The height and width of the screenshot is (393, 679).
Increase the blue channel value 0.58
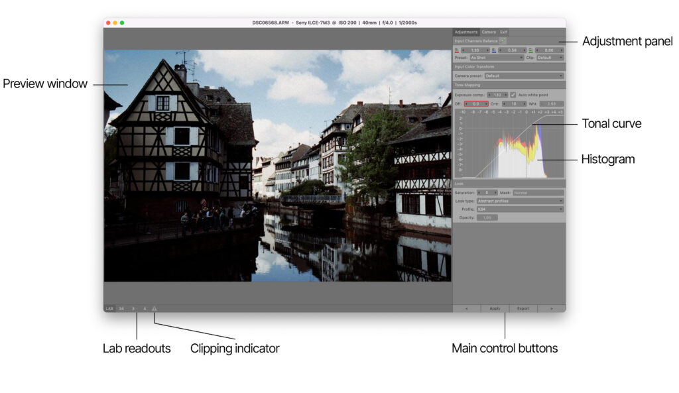pos(525,50)
